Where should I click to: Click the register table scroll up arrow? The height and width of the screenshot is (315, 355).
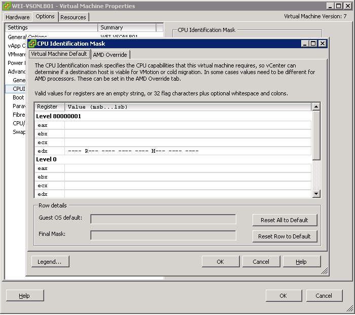316,107
